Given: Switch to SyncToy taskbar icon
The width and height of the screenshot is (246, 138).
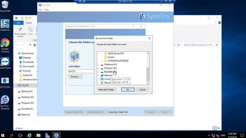Looking at the screenshot, I should pos(57,135).
